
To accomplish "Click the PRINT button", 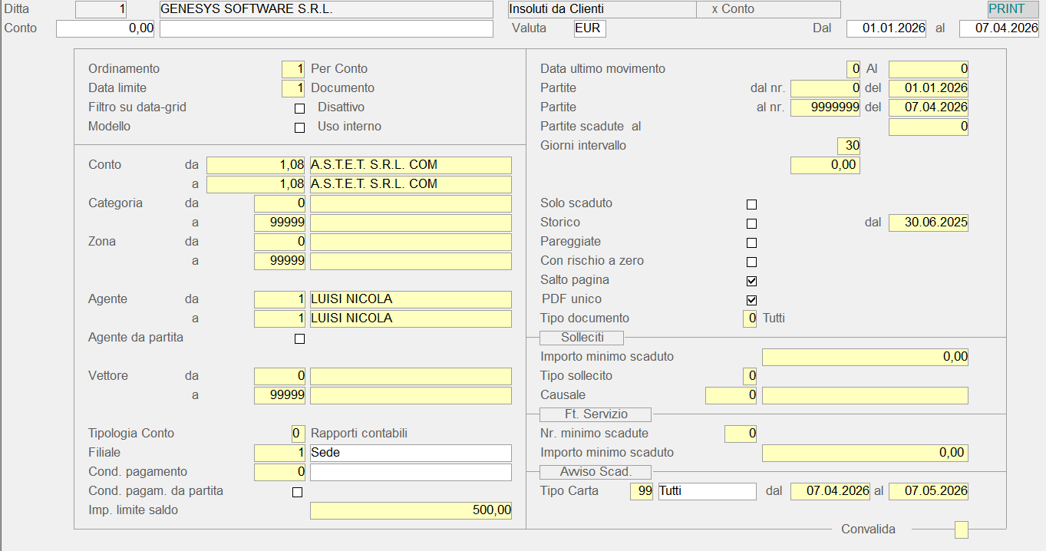I will coord(1012,9).
